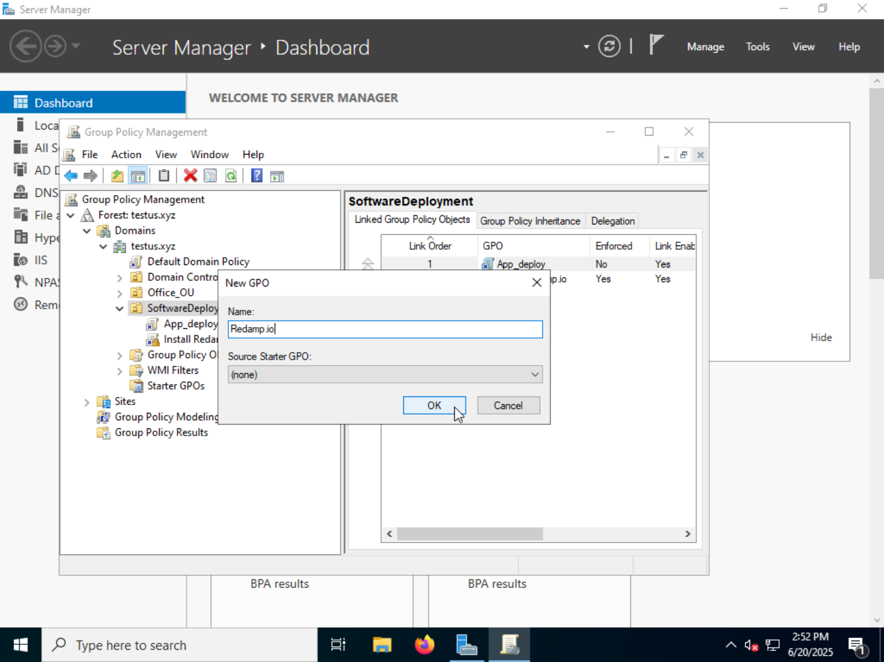Viewport: 884px width, 662px height.
Task: Expand the Group Policy Objects node
Action: coord(120,355)
